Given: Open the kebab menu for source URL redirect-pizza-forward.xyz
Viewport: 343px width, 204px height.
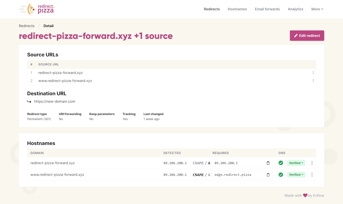Looking at the screenshot, I should tap(313, 73).
